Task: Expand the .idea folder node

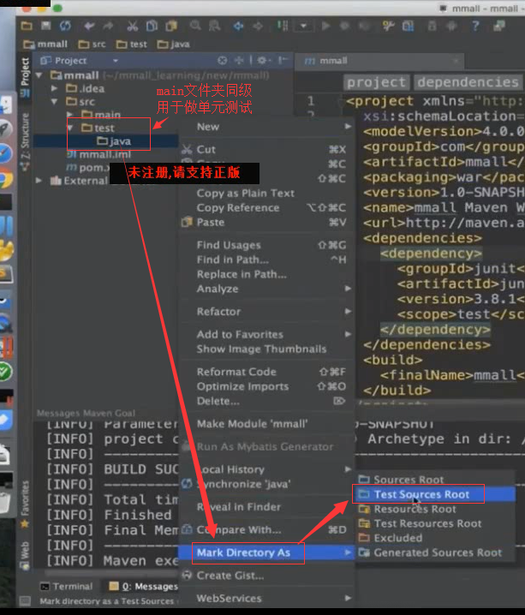Action: [x=54, y=88]
